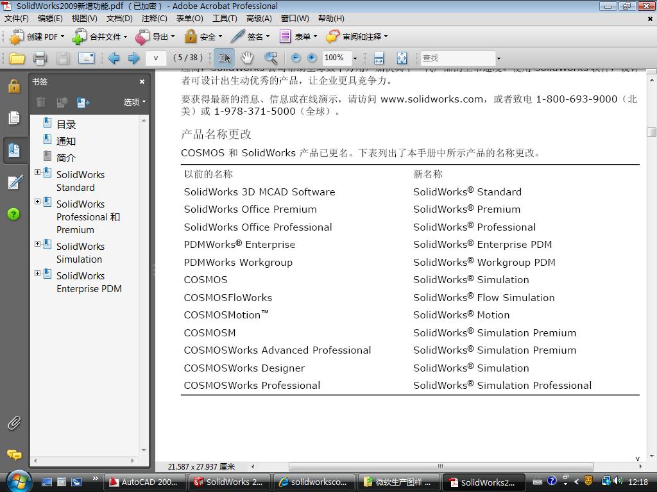
Task: Click the delete bookmark trash icon
Action: (41, 102)
